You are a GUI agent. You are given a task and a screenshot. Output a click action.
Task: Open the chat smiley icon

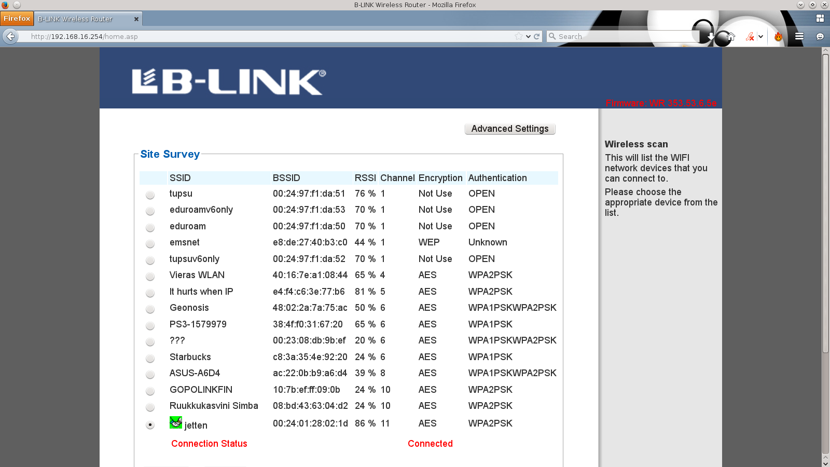820,36
